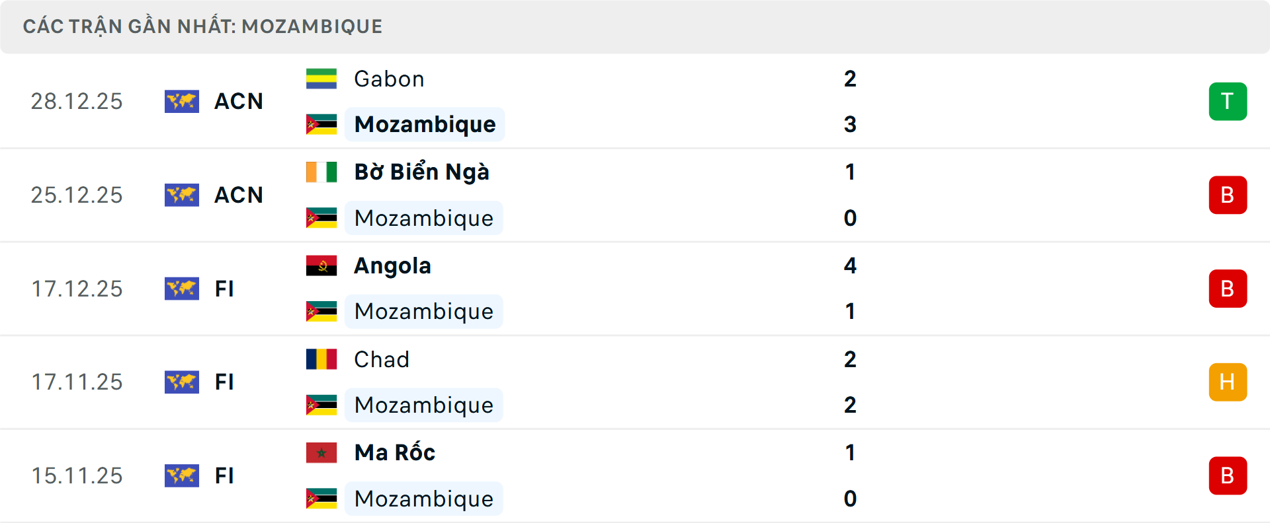The height and width of the screenshot is (523, 1270).
Task: Open the CÁC TRẬN GẦN NHẤT header section
Action: pos(203,26)
